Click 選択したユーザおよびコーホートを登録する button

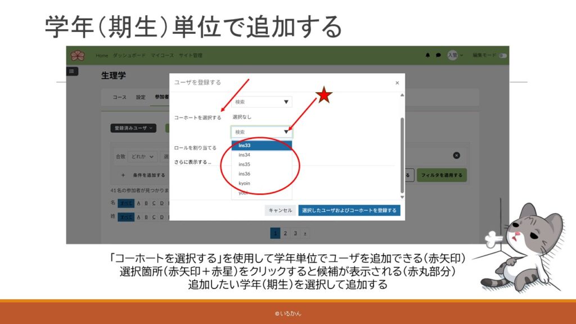point(349,210)
